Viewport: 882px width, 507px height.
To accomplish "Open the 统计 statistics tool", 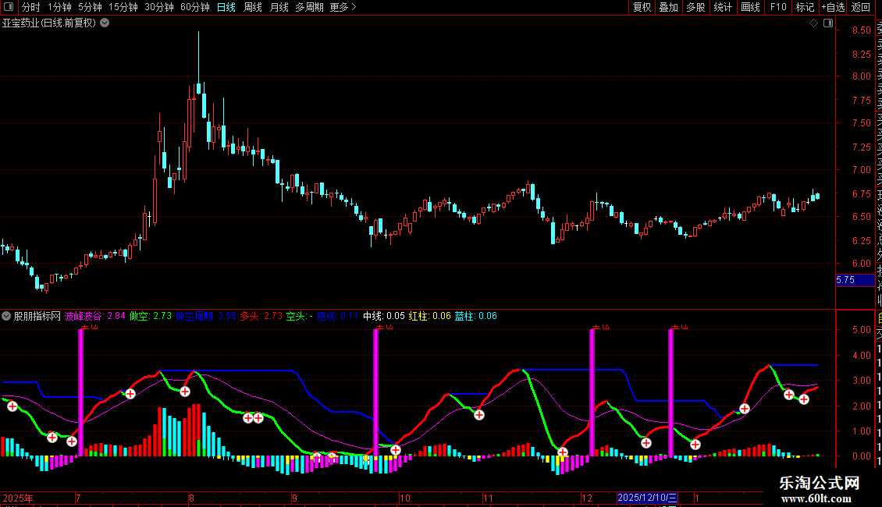I will [723, 7].
